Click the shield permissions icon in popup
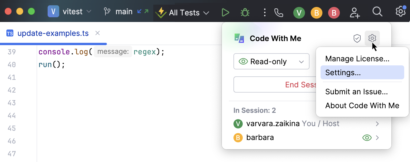 357,38
